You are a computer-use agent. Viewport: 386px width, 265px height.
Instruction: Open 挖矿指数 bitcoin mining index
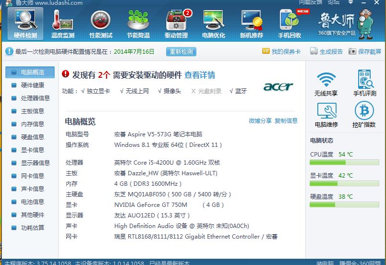[364, 115]
